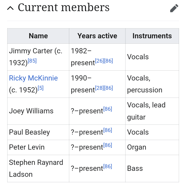Click the Organ instrument cell

click(137, 147)
